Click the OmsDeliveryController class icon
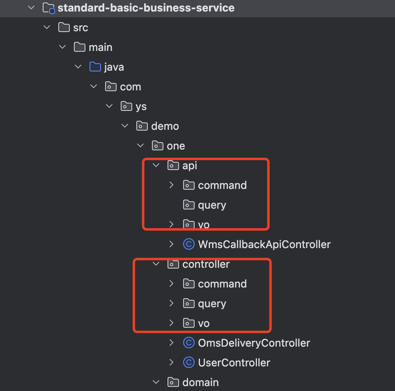Image resolution: width=395 pixels, height=391 pixels. 189,343
